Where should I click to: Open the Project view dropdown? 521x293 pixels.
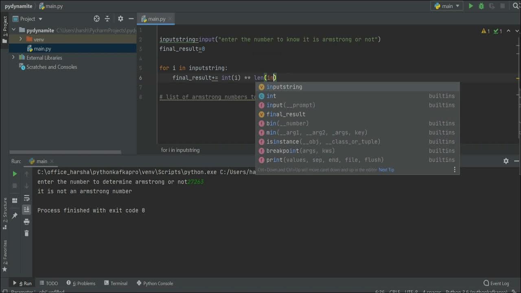(27, 19)
